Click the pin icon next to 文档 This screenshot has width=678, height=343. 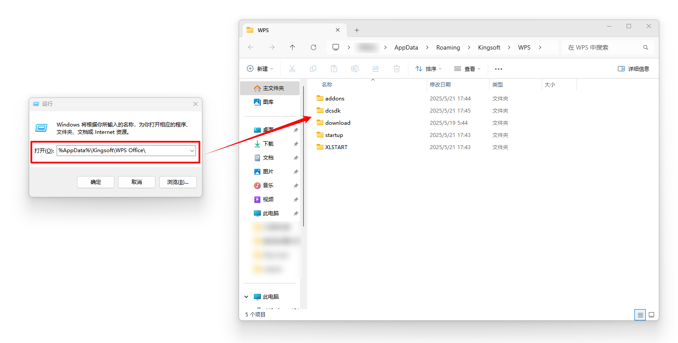click(x=296, y=158)
